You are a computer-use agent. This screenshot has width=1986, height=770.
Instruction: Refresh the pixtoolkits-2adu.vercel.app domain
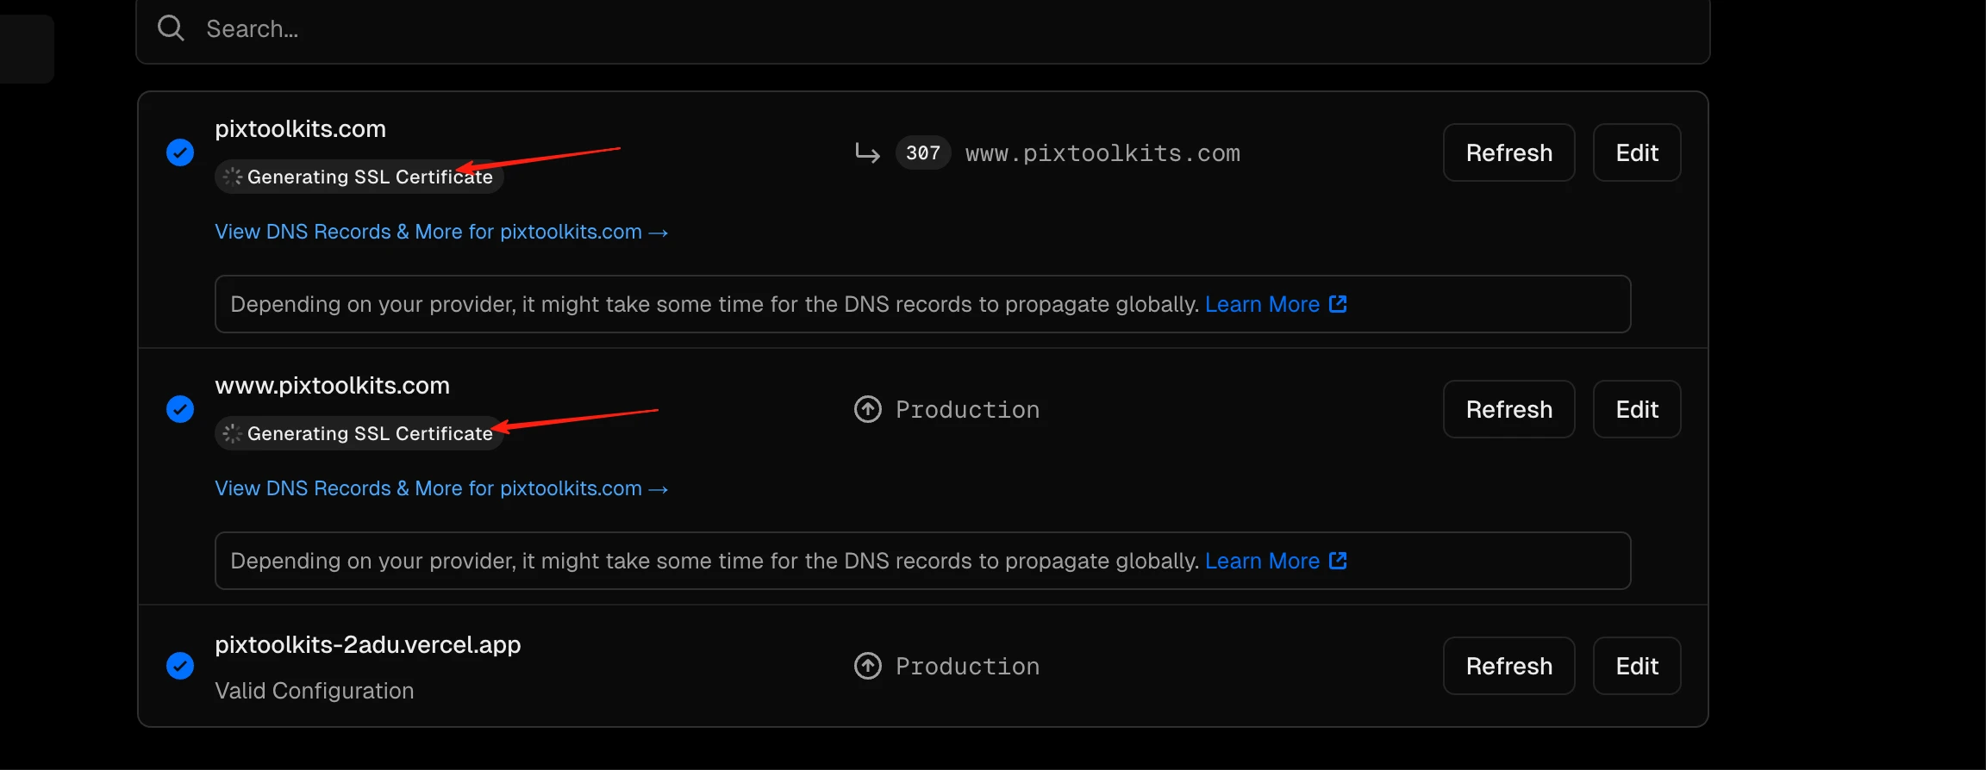coord(1508,666)
